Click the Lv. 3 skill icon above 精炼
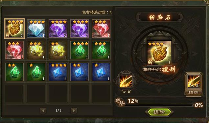The height and width of the screenshot is (123, 209). (194, 81)
